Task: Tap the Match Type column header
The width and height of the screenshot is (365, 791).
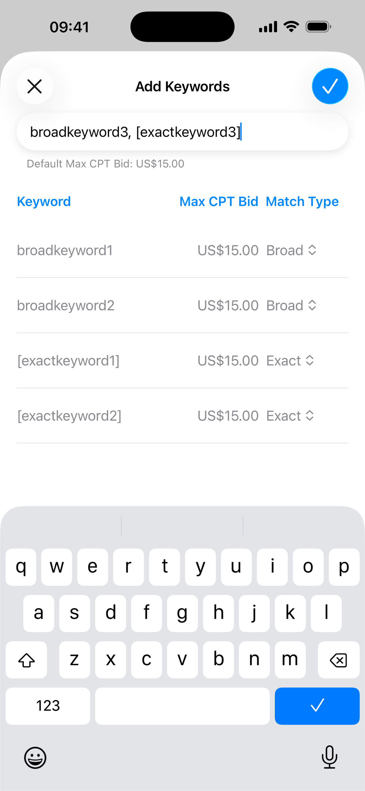Action: pyautogui.click(x=302, y=202)
